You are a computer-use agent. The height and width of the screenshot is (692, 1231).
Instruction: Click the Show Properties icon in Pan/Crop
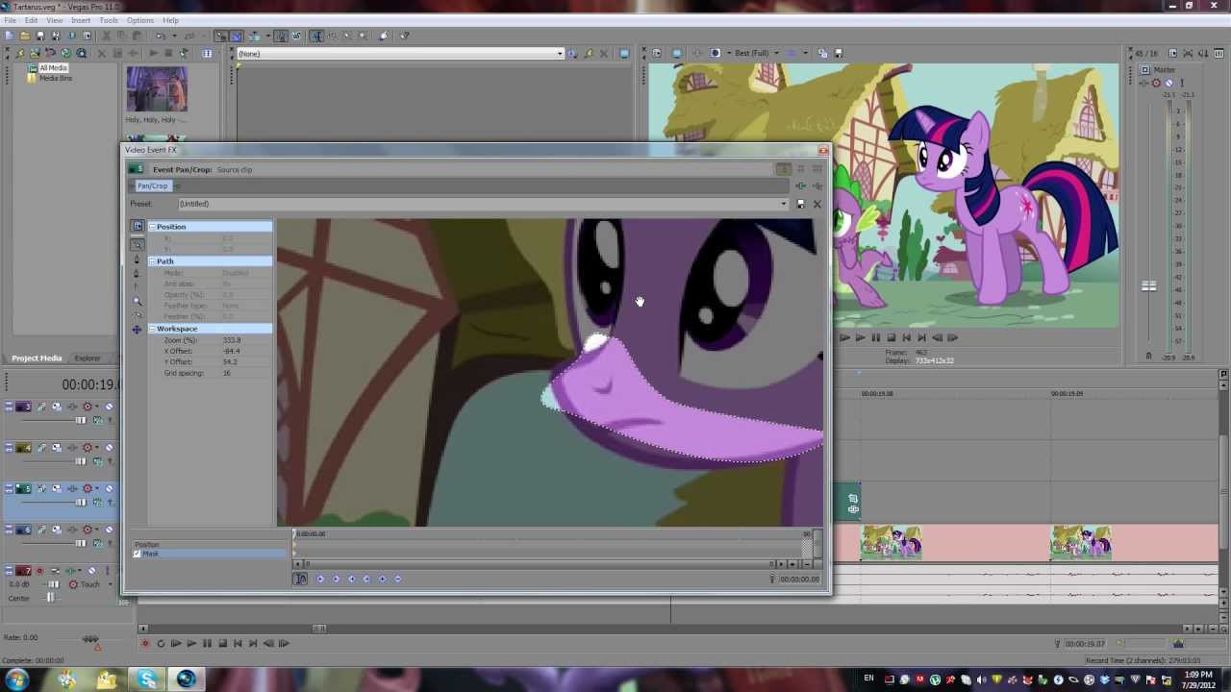coord(137,227)
